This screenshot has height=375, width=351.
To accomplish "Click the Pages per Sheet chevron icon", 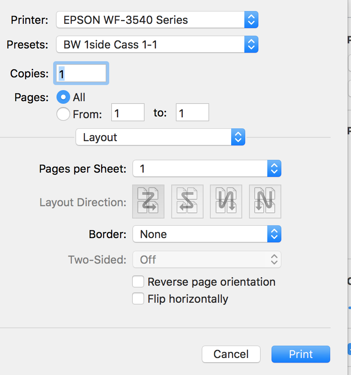I will pos(275,168).
